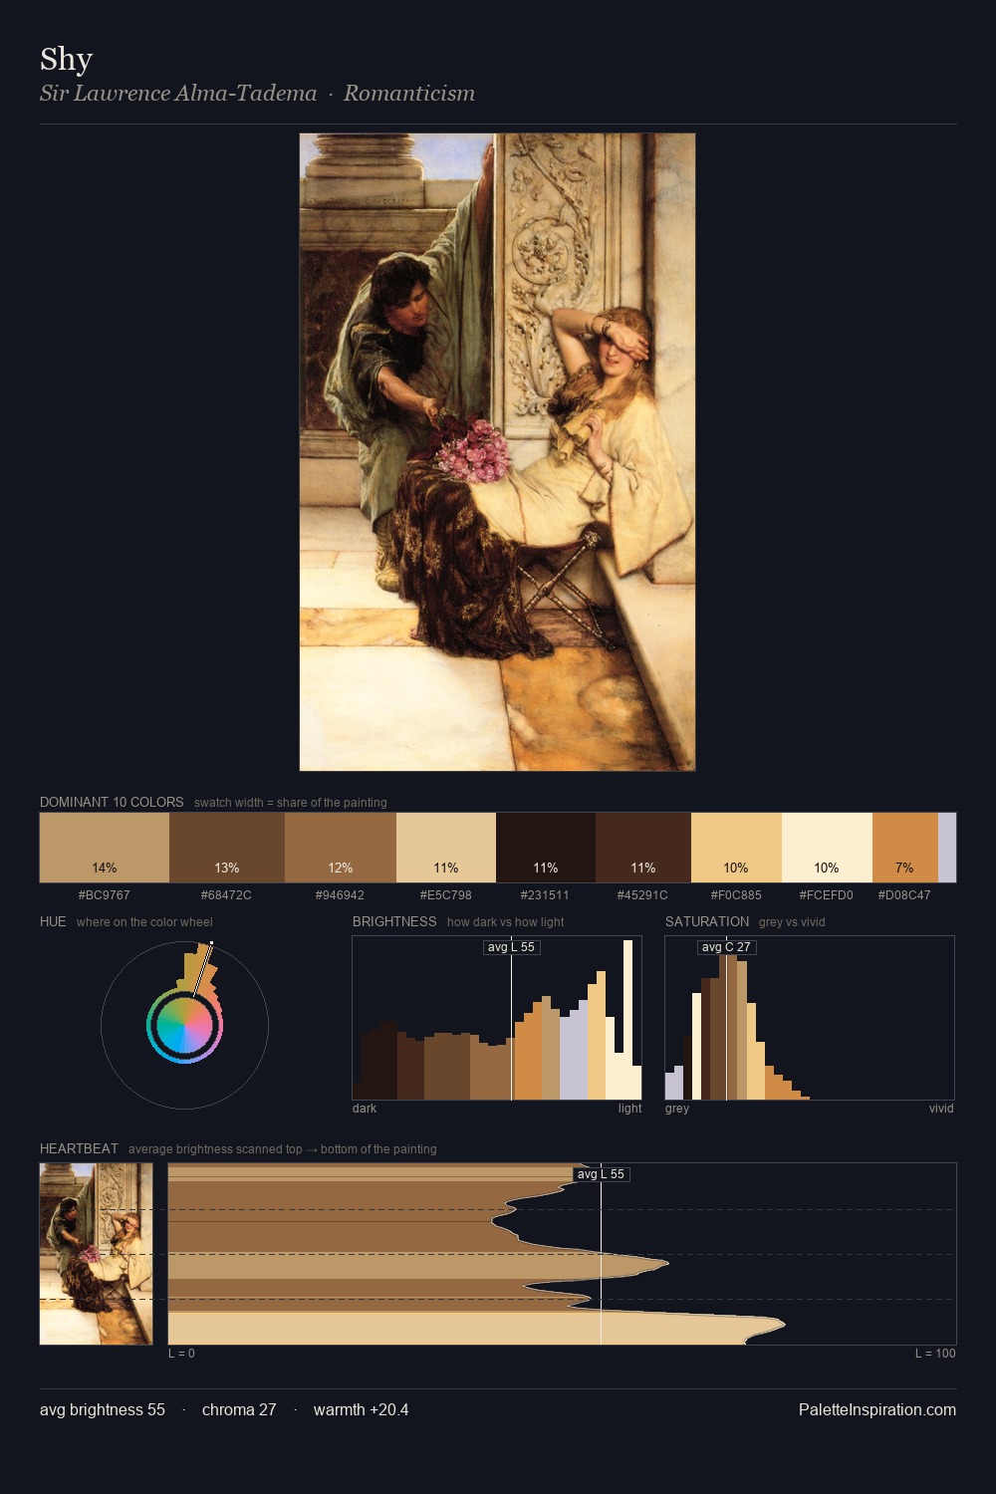This screenshot has height=1494, width=996.
Task: Click 'chroma 27' in the footer
Action: 239,1409
